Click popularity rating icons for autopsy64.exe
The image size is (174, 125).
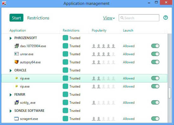tap(103, 62)
